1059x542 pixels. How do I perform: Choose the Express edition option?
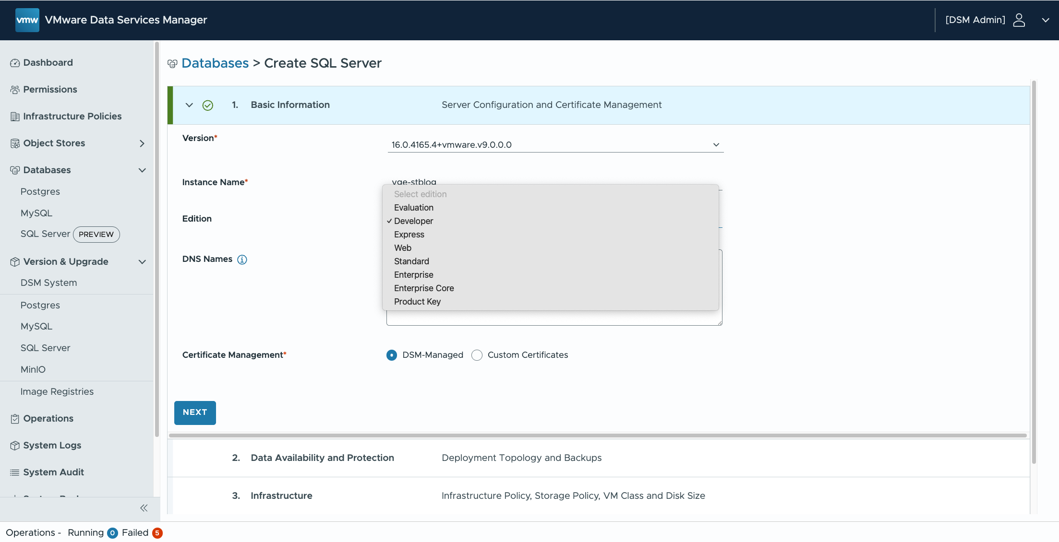point(409,235)
